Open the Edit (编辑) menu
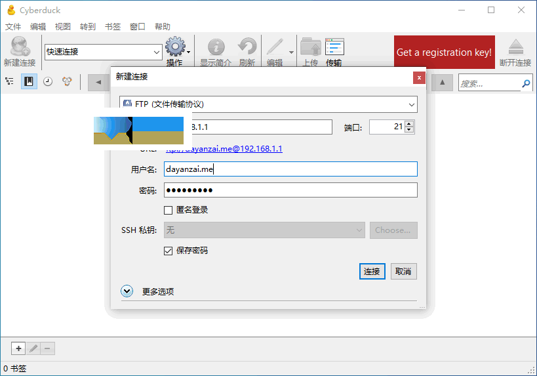The width and height of the screenshot is (537, 376). 37,27
